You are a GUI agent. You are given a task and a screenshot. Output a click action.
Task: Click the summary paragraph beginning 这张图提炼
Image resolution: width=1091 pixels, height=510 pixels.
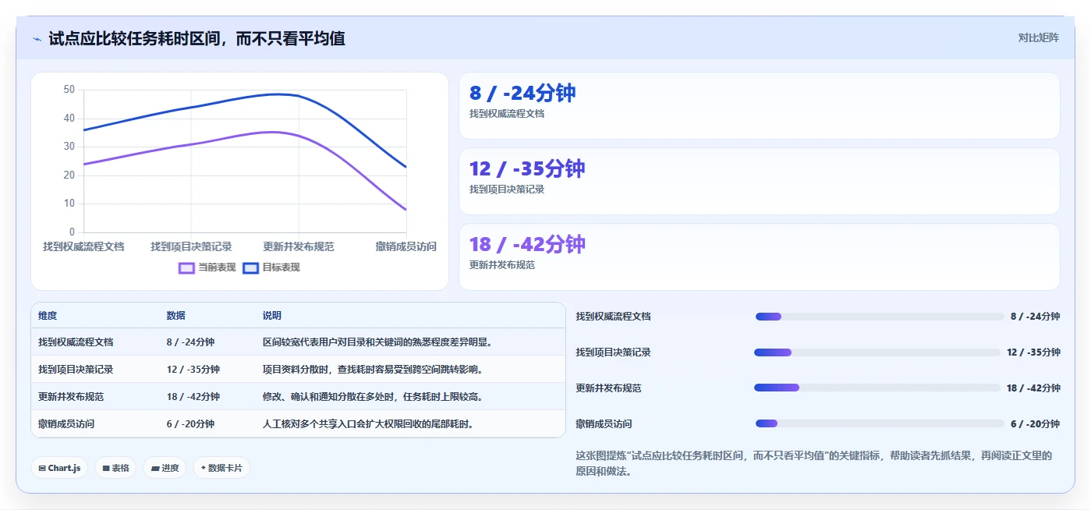813,463
